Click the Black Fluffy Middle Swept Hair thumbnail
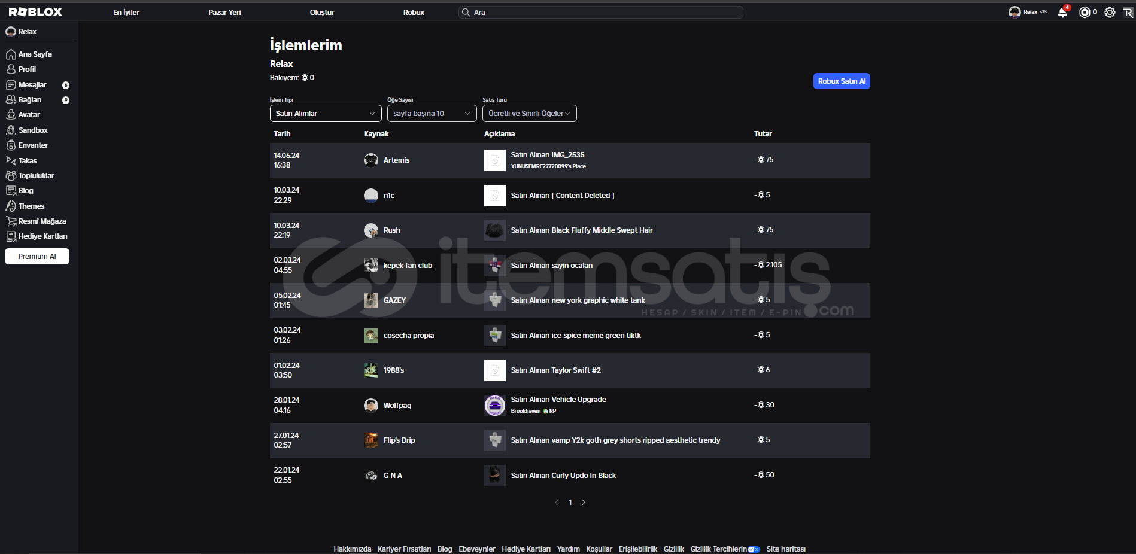The width and height of the screenshot is (1136, 554). click(495, 230)
